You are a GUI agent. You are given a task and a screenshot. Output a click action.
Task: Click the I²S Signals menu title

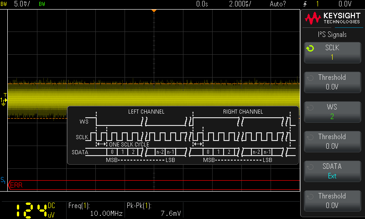pos(332,34)
